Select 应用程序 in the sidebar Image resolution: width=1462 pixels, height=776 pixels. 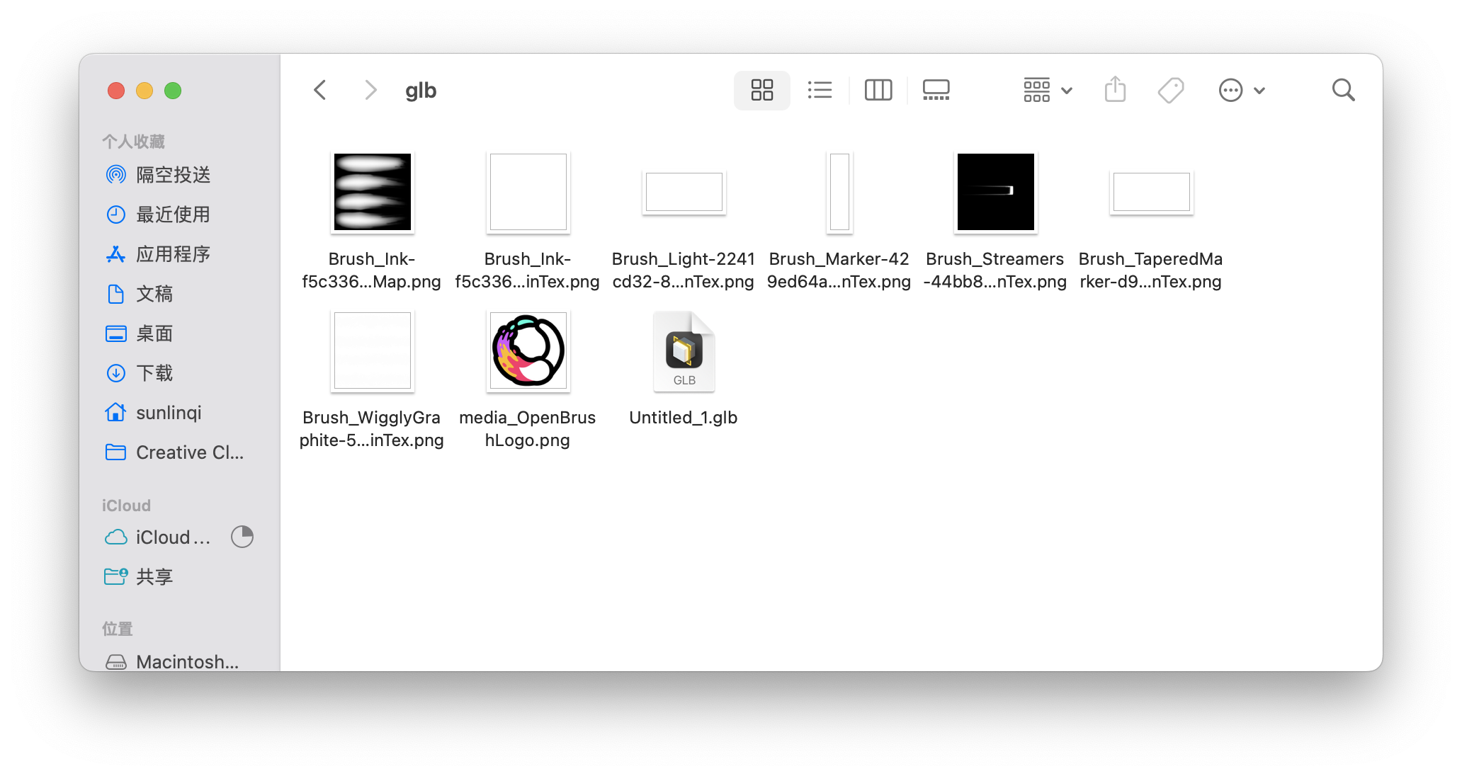pyautogui.click(x=172, y=254)
